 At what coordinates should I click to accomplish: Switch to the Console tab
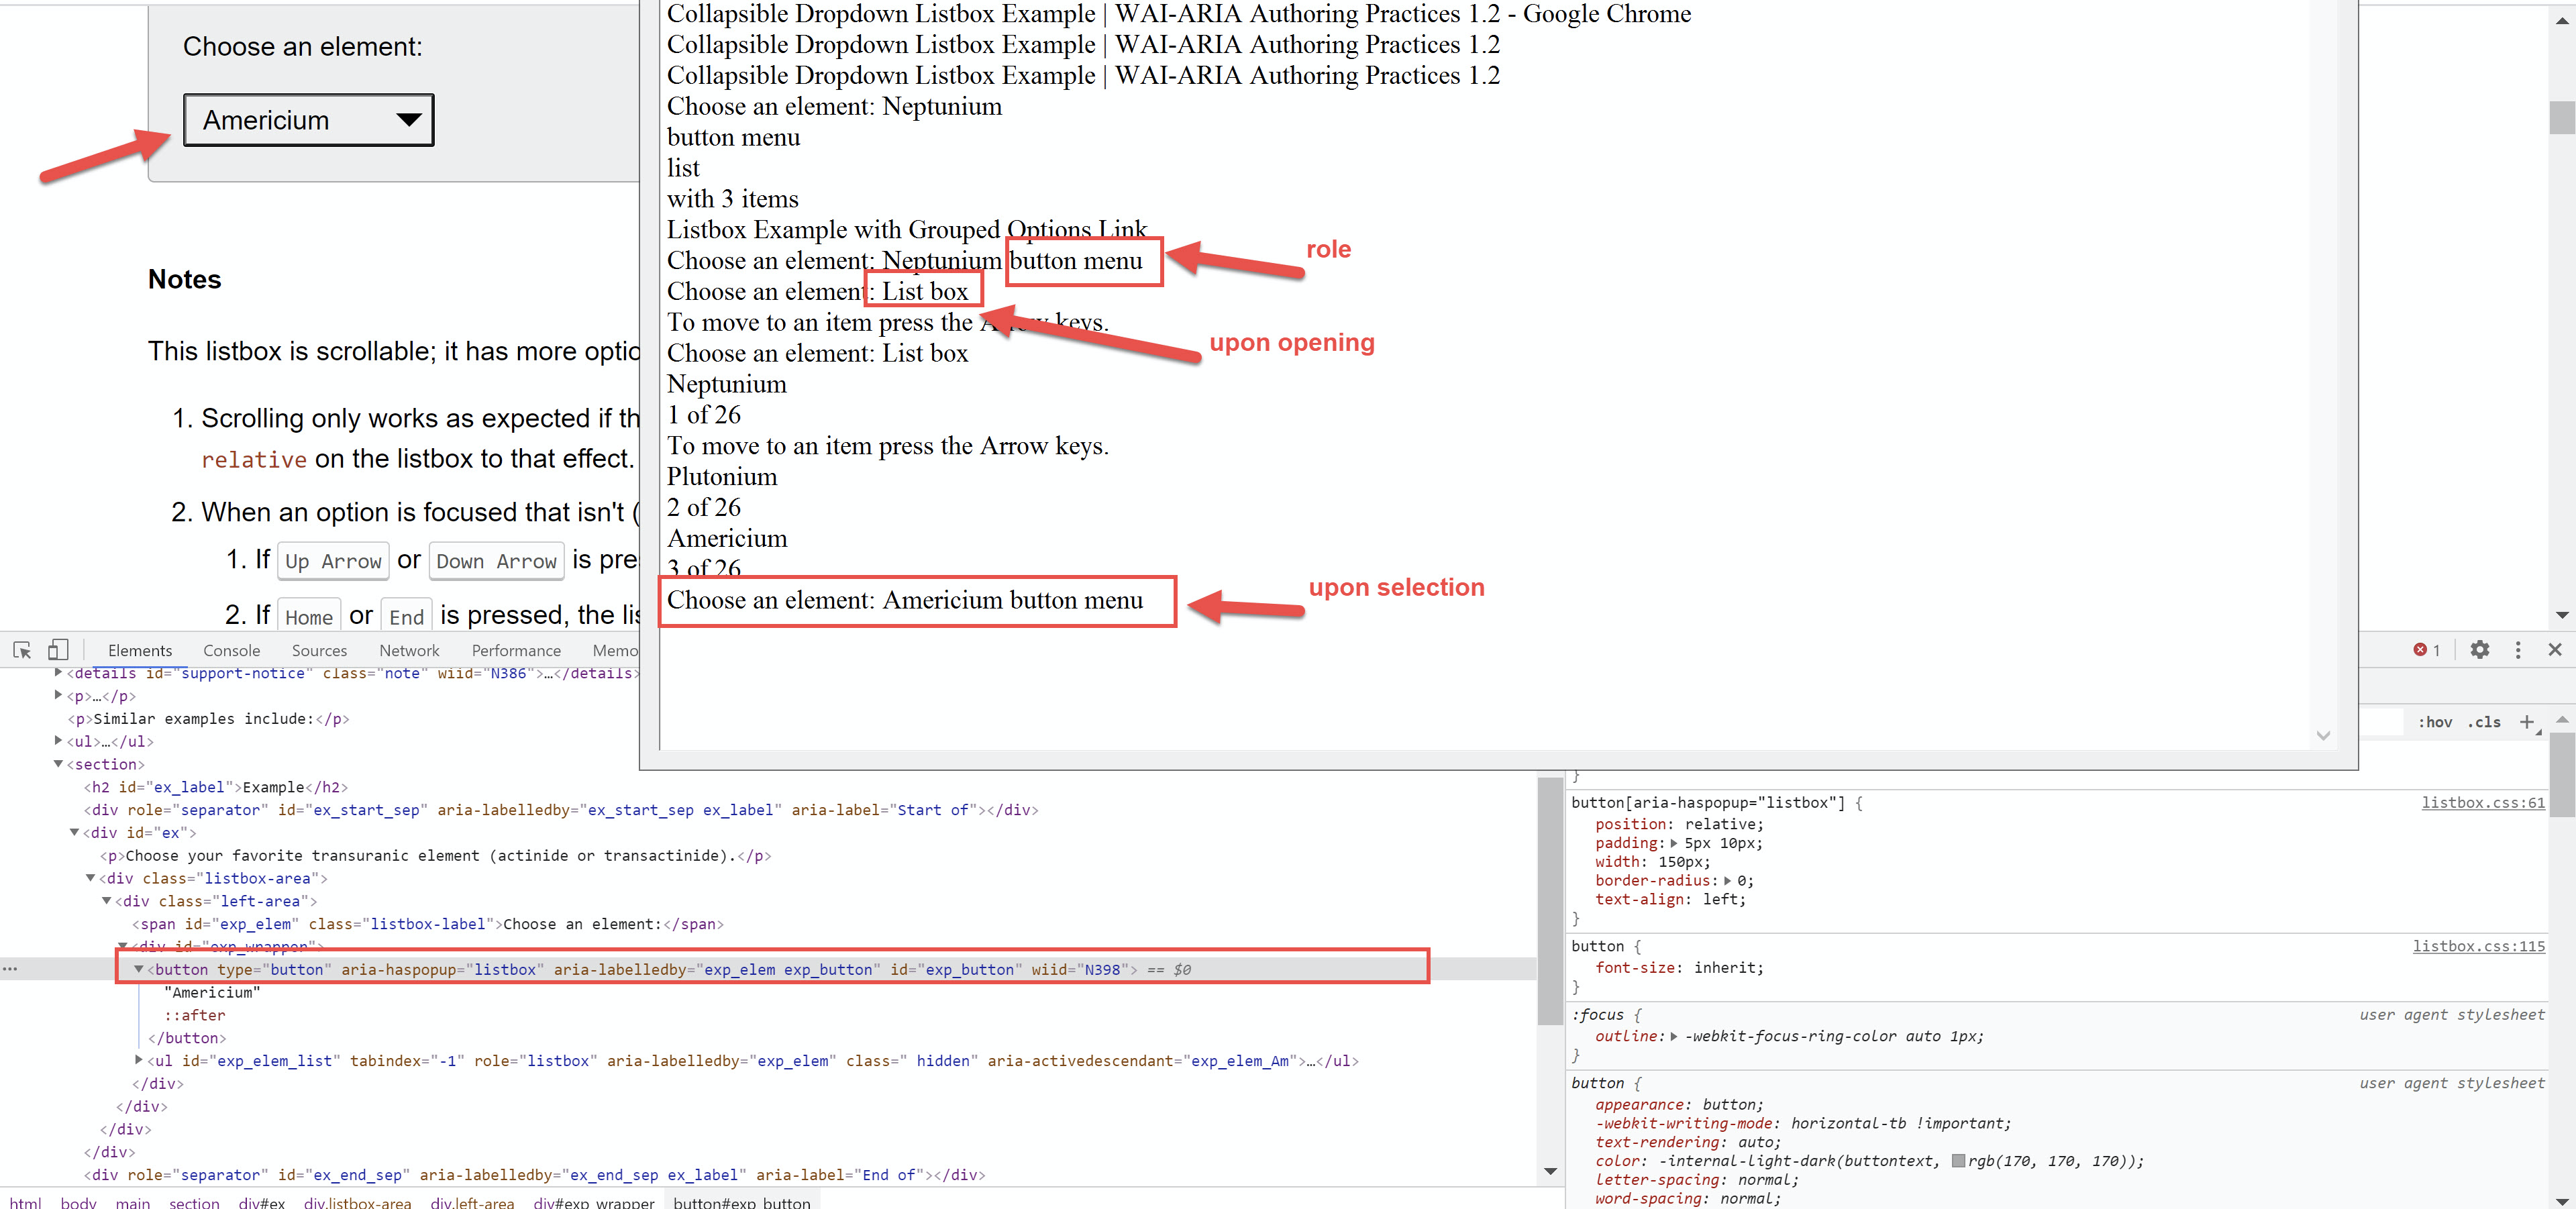231,650
